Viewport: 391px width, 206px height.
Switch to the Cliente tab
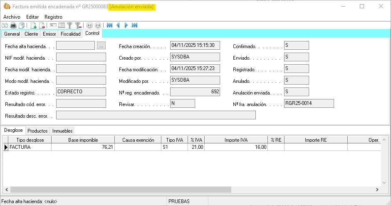[x=31, y=34]
